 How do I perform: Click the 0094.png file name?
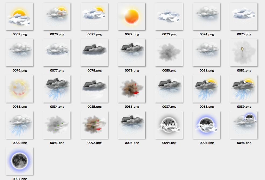coord(169,143)
